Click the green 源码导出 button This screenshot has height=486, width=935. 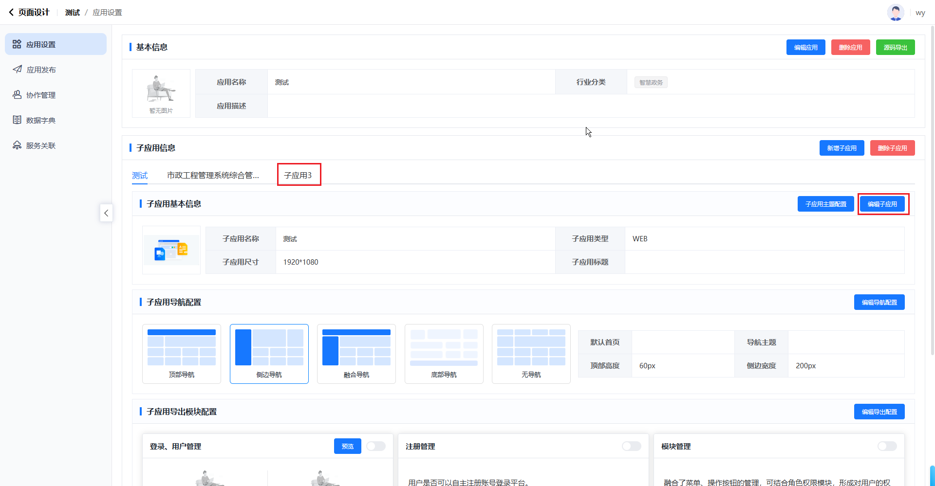pos(895,47)
